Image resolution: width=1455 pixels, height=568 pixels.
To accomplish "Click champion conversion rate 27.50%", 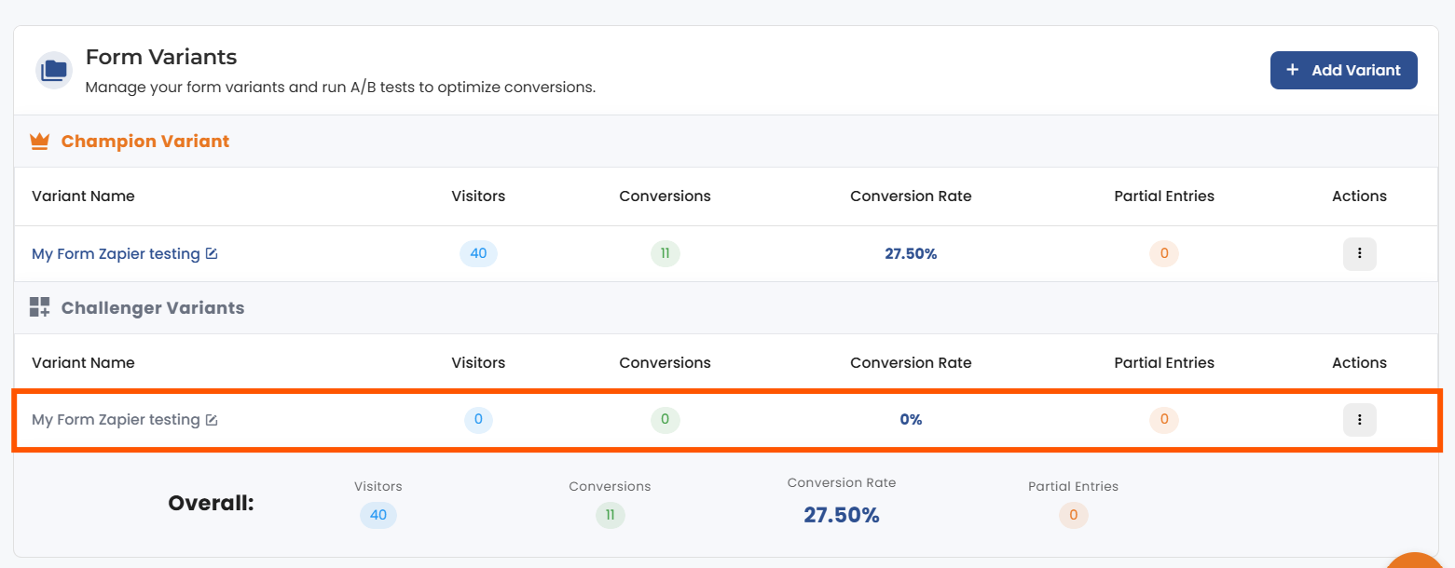I will (911, 253).
